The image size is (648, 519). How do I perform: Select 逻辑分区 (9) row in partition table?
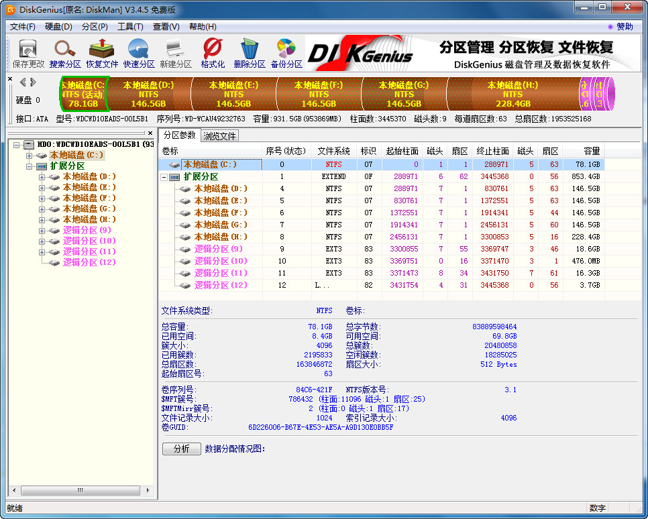pyautogui.click(x=382, y=249)
